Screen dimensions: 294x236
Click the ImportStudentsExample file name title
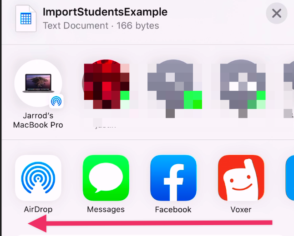coord(105,12)
